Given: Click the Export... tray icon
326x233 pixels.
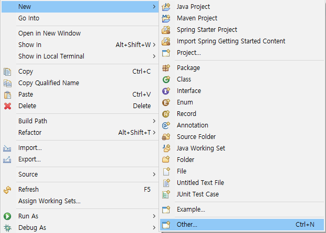Looking at the screenshot, I should pyautogui.click(x=7, y=159).
